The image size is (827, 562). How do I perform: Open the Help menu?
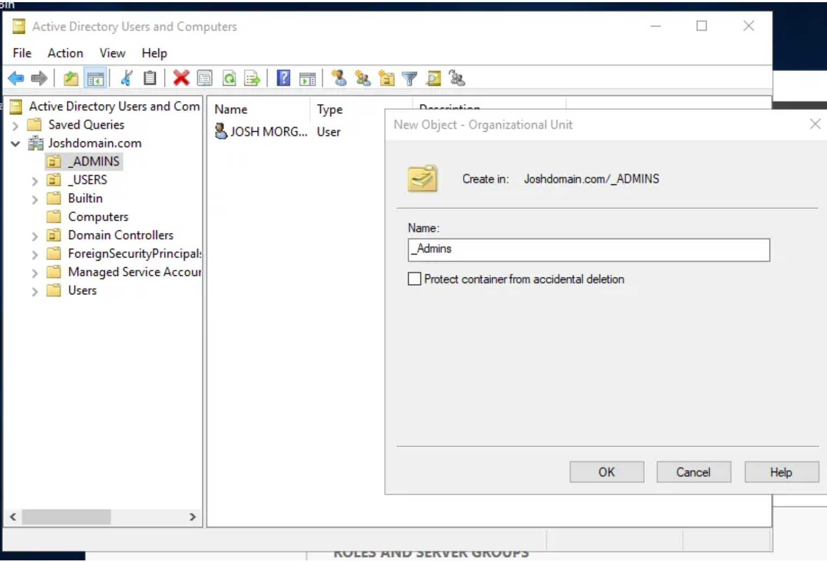coord(154,53)
